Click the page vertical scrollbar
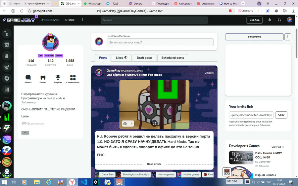 tap(296, 43)
